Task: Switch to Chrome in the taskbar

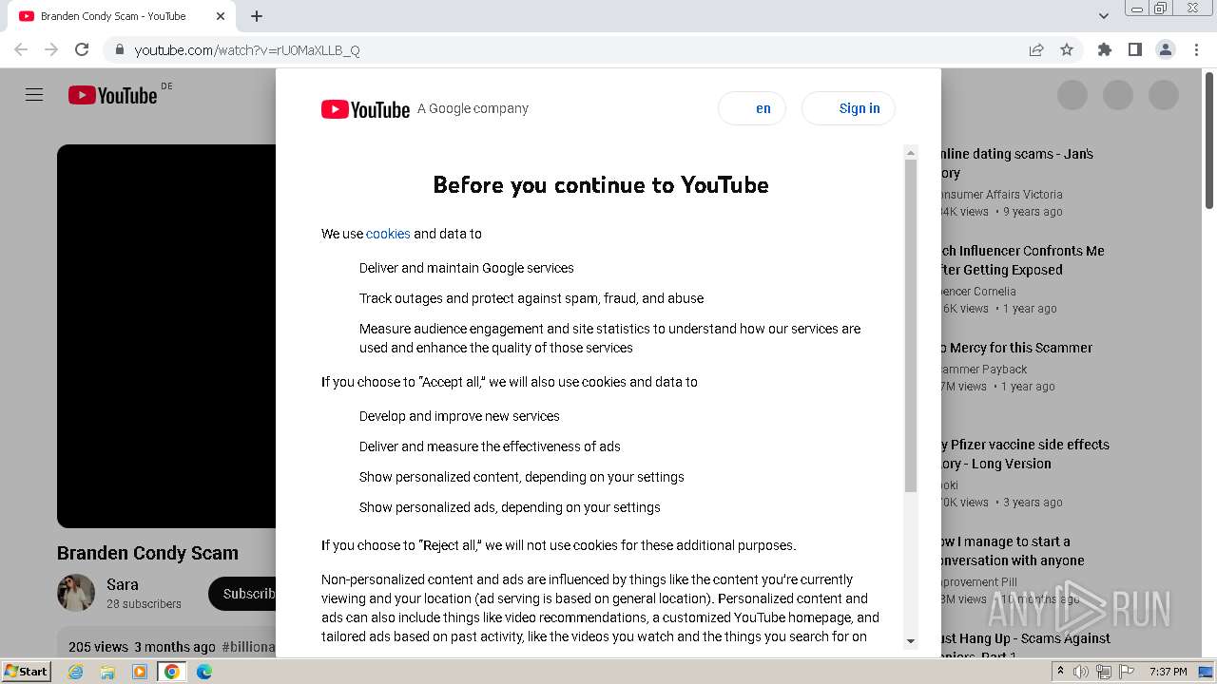Action: click(172, 672)
